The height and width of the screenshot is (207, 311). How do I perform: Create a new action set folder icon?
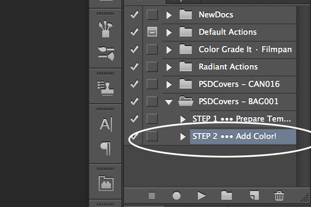[227, 195]
